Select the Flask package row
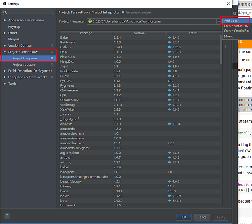The image size is (252, 224). (x=139, y=52)
